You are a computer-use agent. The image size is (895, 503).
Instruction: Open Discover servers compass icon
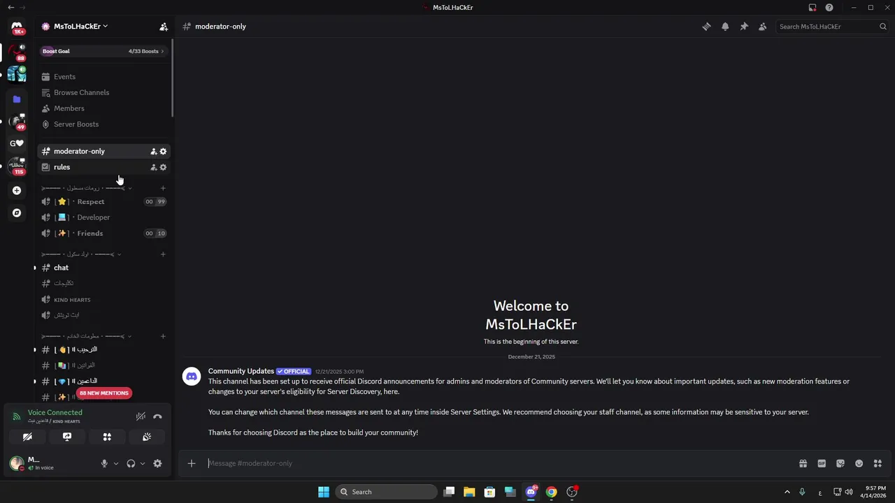coord(17,212)
